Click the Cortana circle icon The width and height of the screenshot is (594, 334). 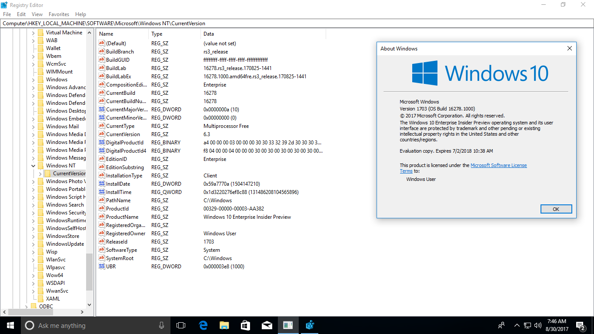pos(29,325)
